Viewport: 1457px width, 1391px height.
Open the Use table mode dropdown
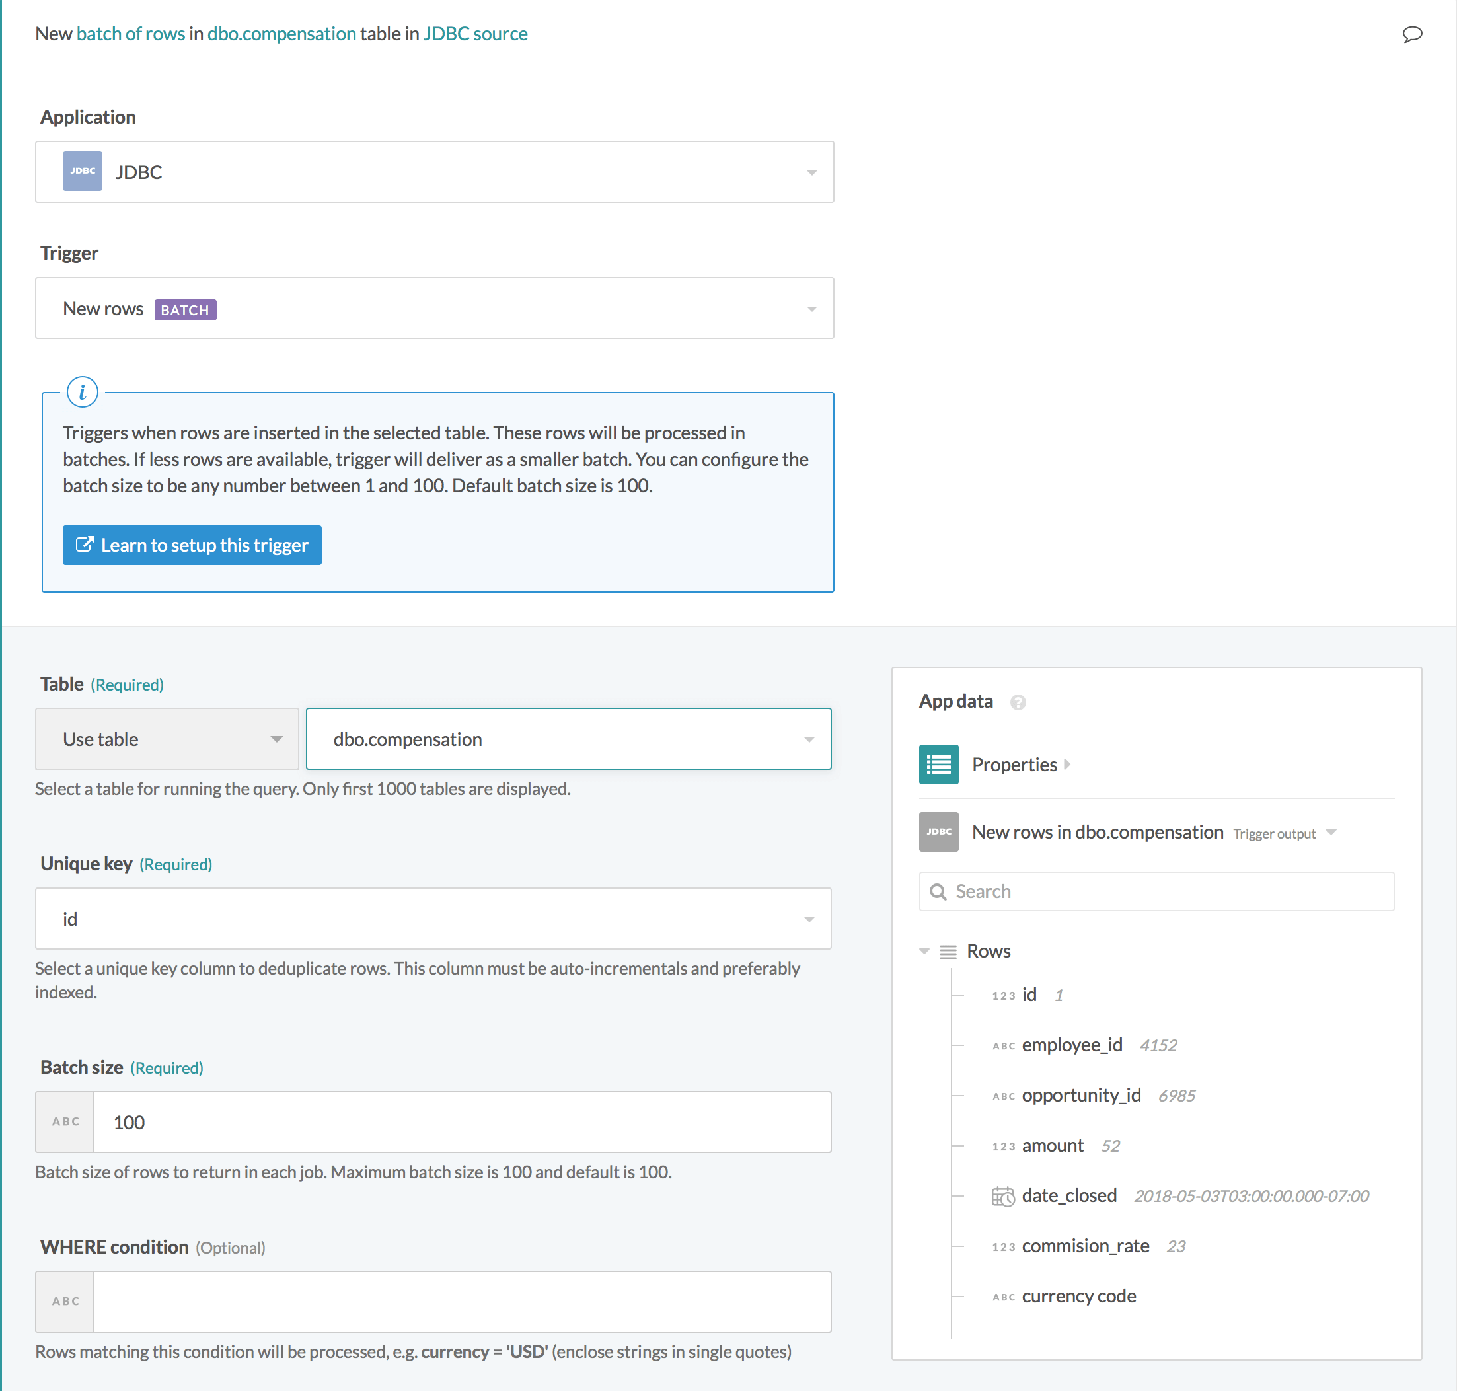click(276, 739)
